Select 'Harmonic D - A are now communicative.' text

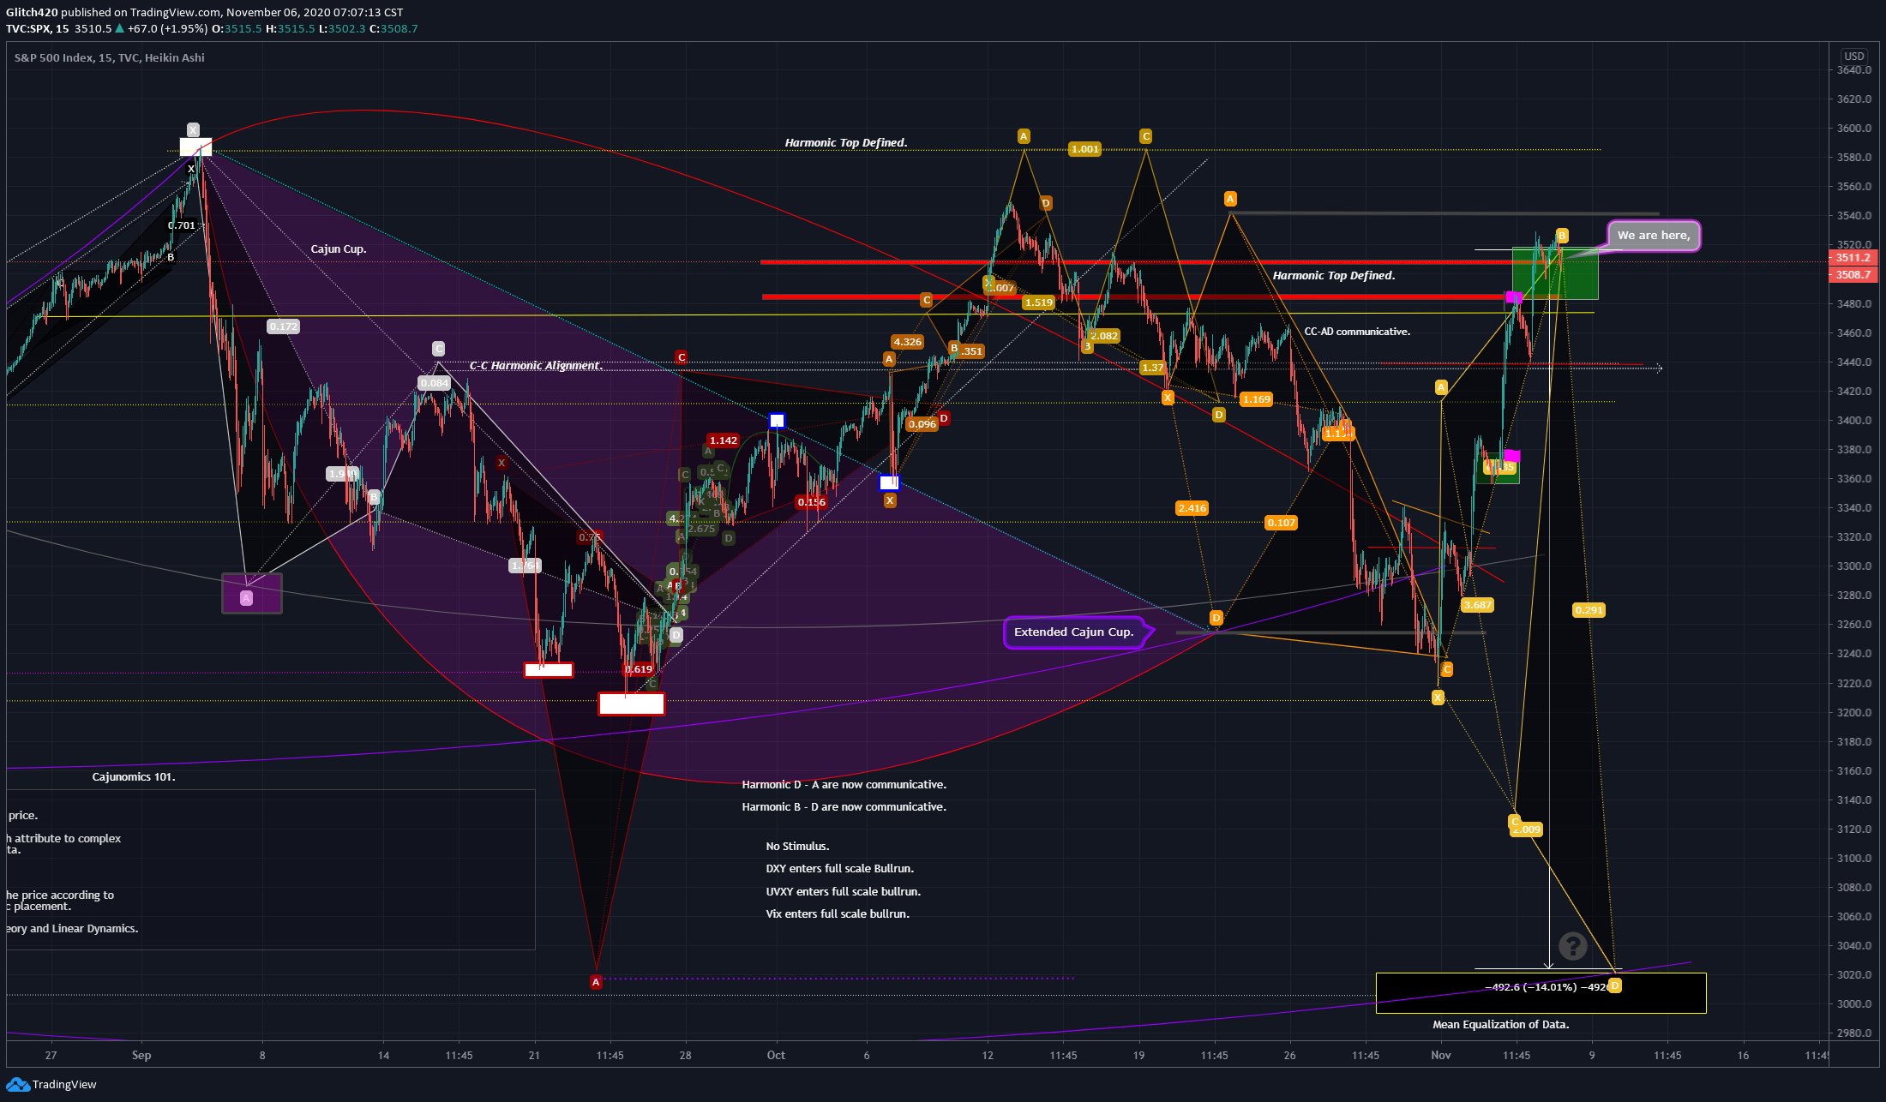844,785
